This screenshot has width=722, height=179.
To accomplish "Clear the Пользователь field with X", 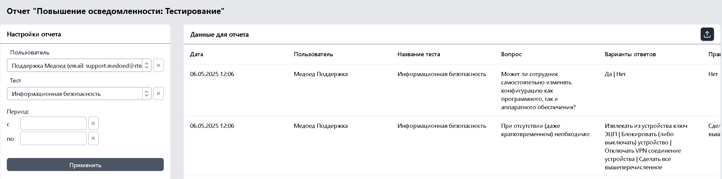I will [158, 65].
